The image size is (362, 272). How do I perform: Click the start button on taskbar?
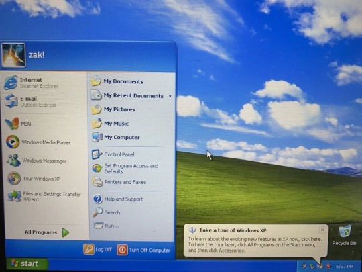(x=27, y=264)
